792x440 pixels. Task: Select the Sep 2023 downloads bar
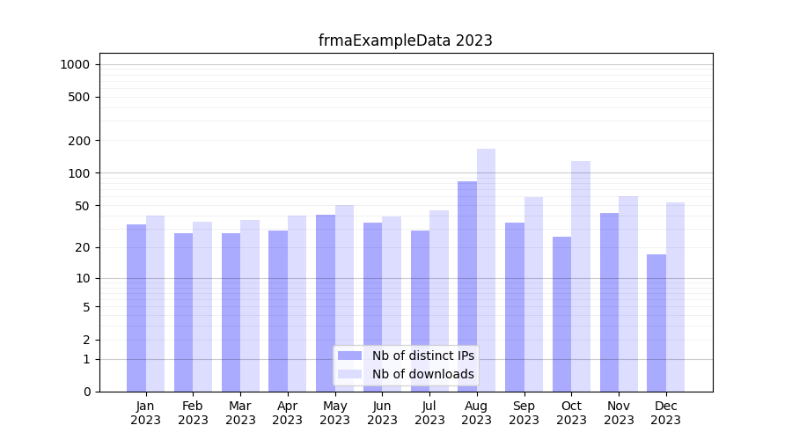[x=533, y=294]
